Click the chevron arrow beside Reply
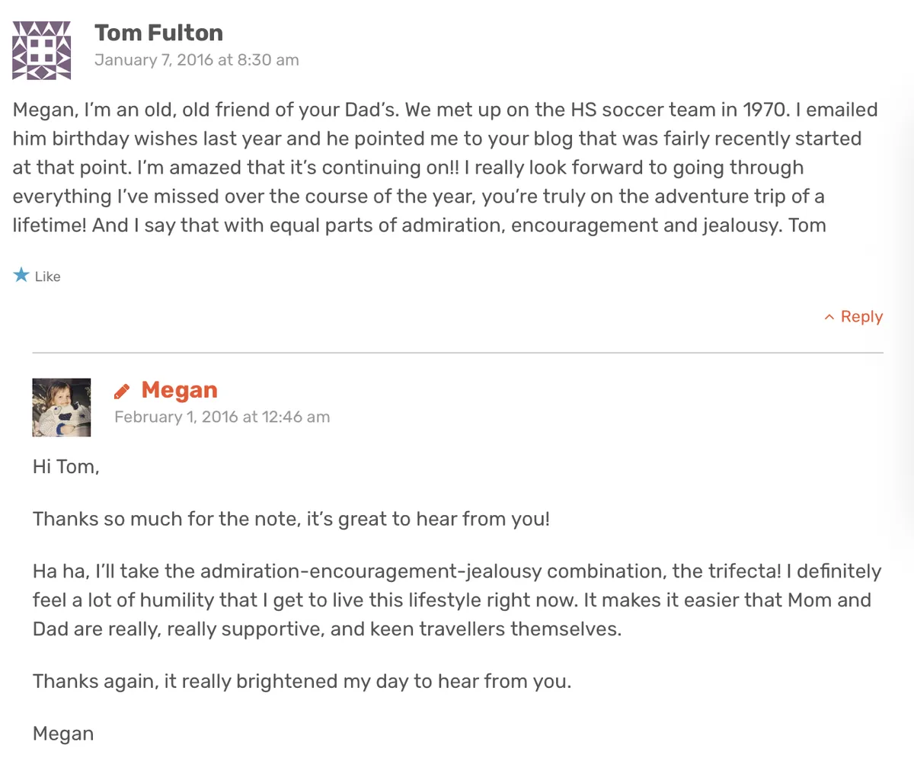914x758 pixels. [829, 318]
